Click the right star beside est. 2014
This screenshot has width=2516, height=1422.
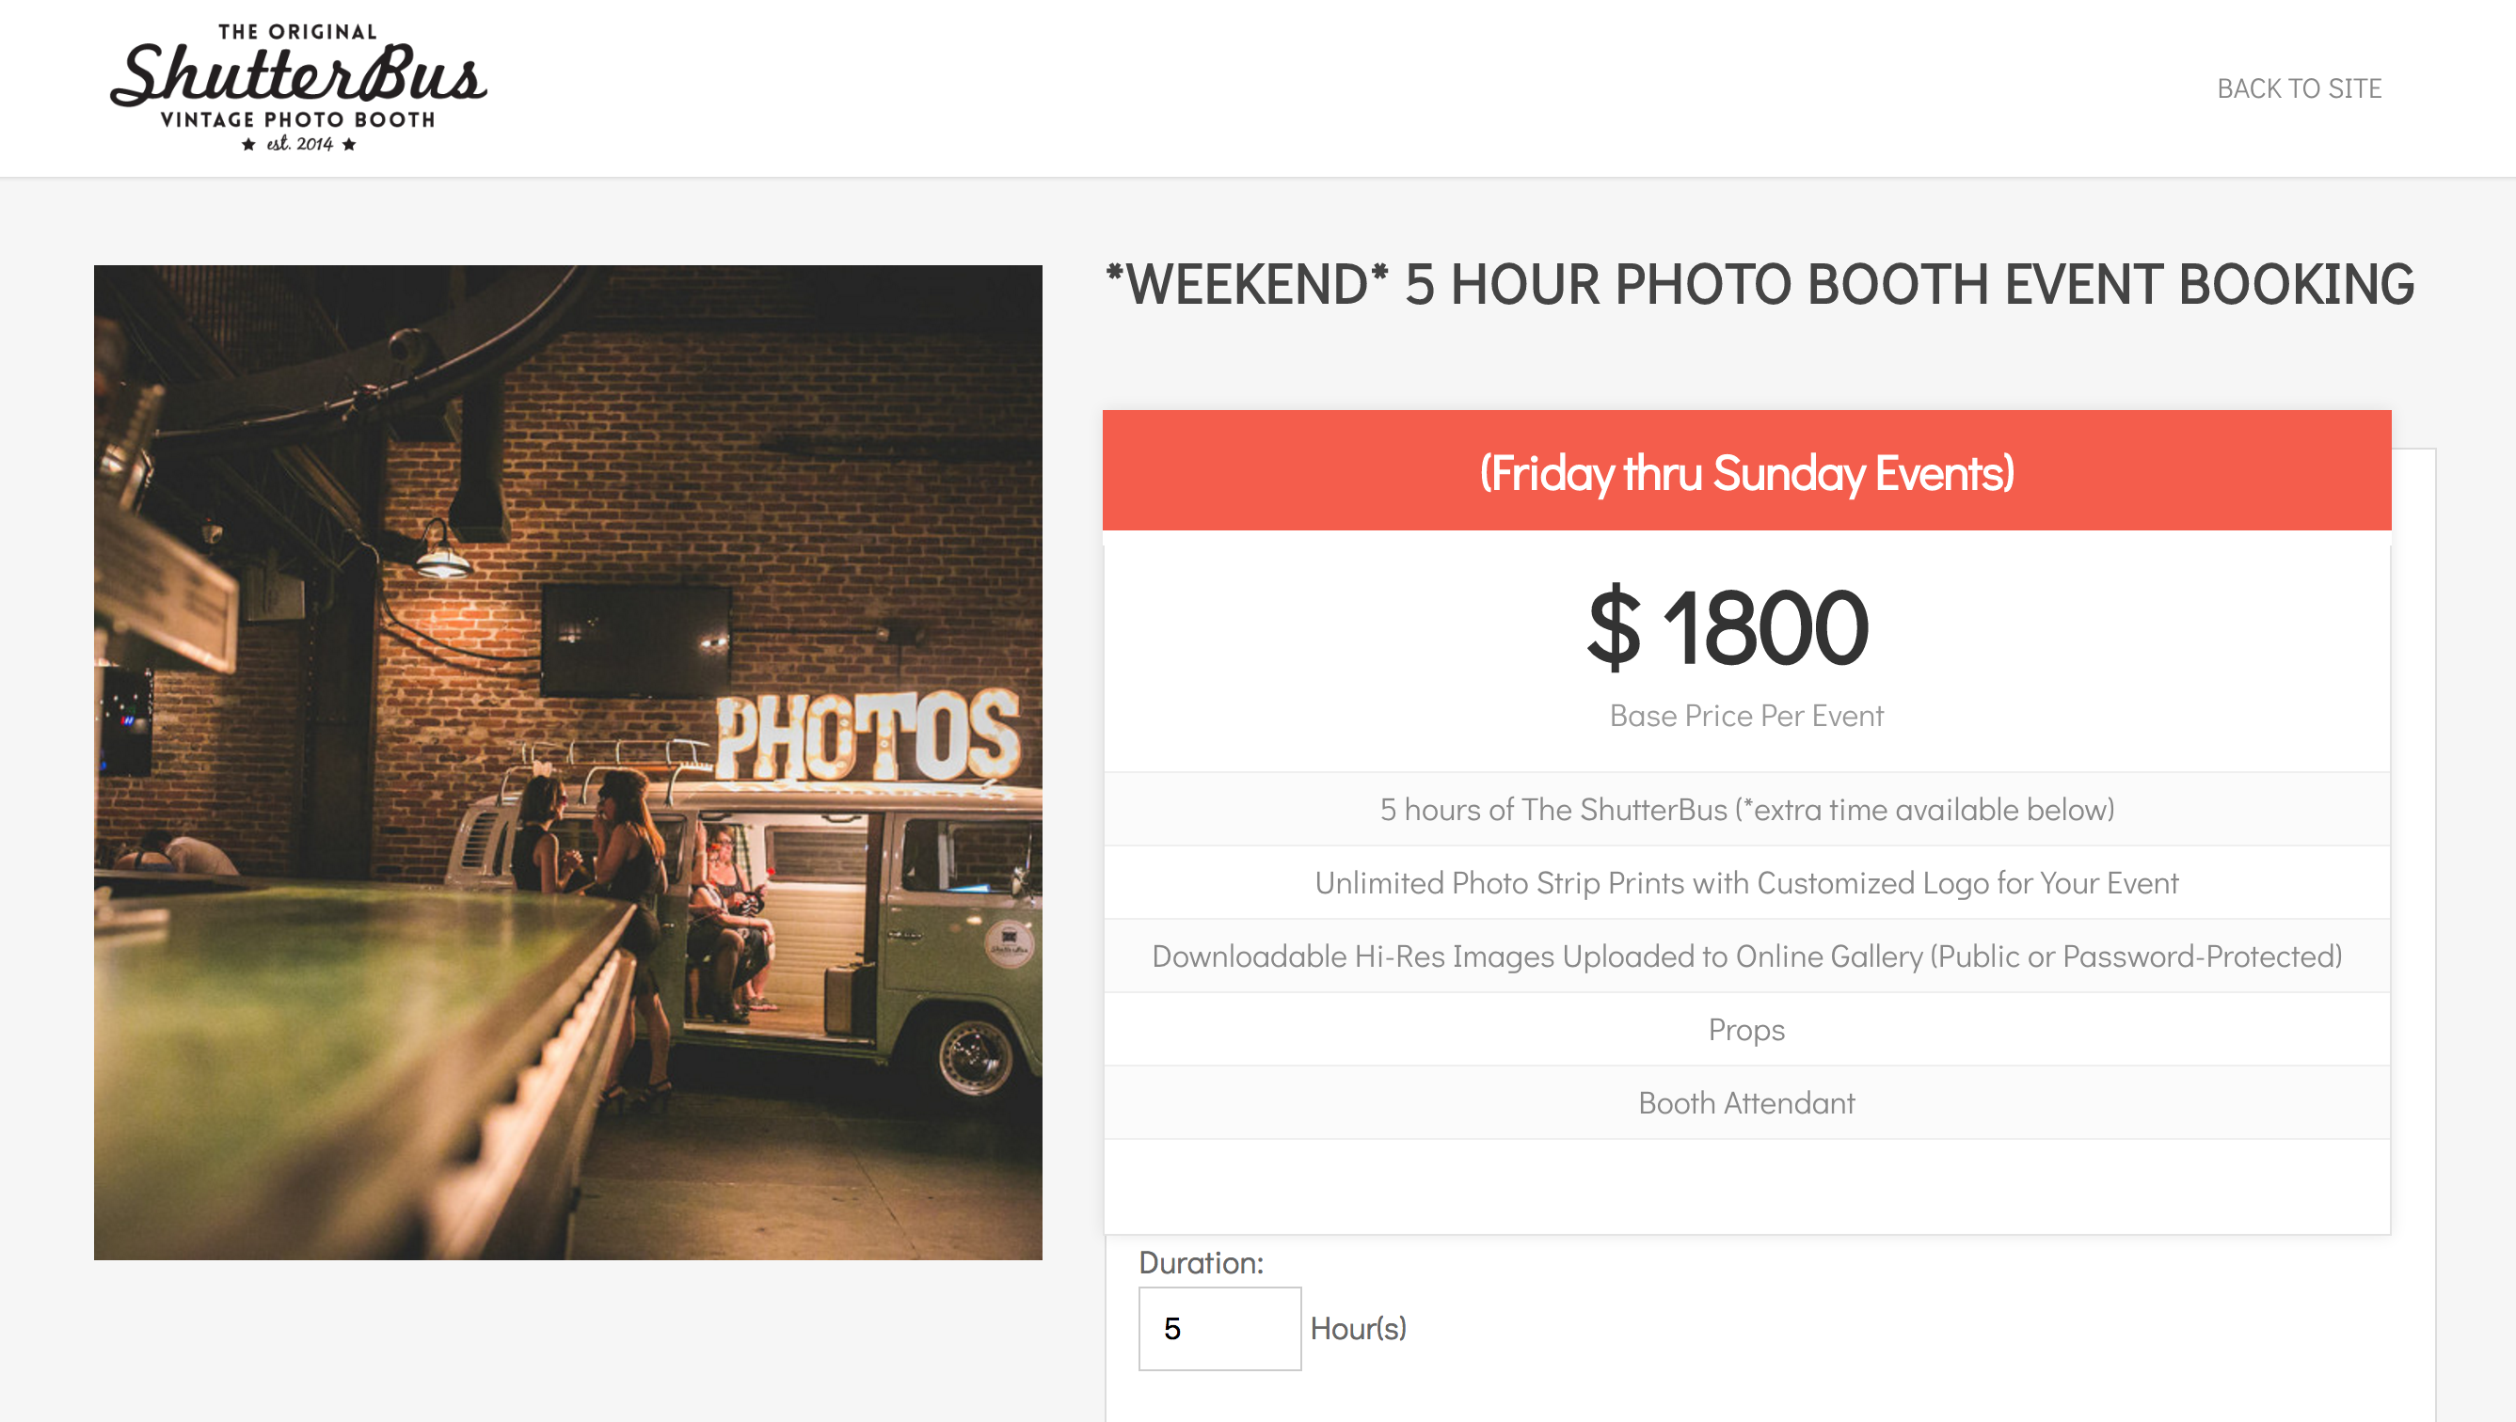click(350, 145)
